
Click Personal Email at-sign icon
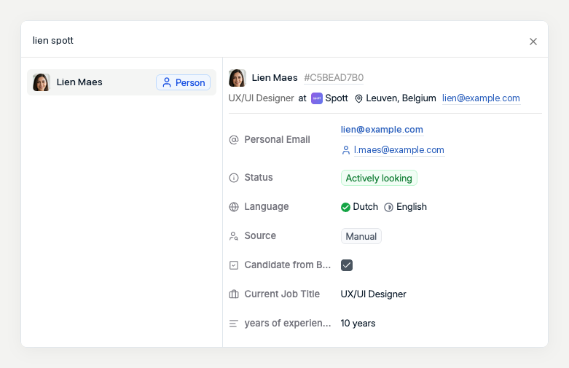click(234, 140)
